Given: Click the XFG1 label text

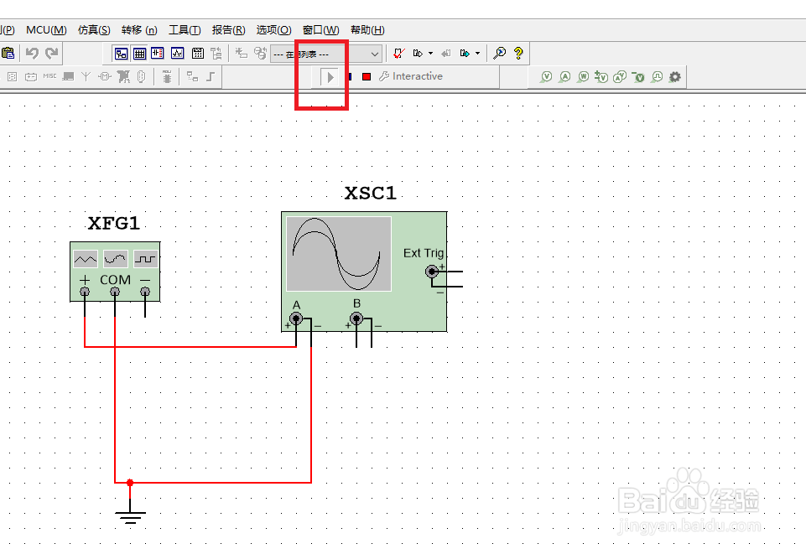Looking at the screenshot, I should [x=113, y=223].
